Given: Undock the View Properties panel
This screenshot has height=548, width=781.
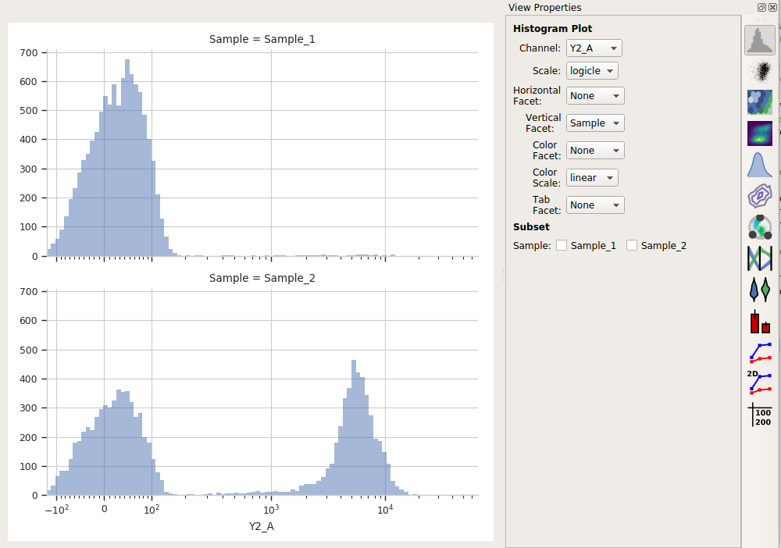Looking at the screenshot, I should click(761, 7).
